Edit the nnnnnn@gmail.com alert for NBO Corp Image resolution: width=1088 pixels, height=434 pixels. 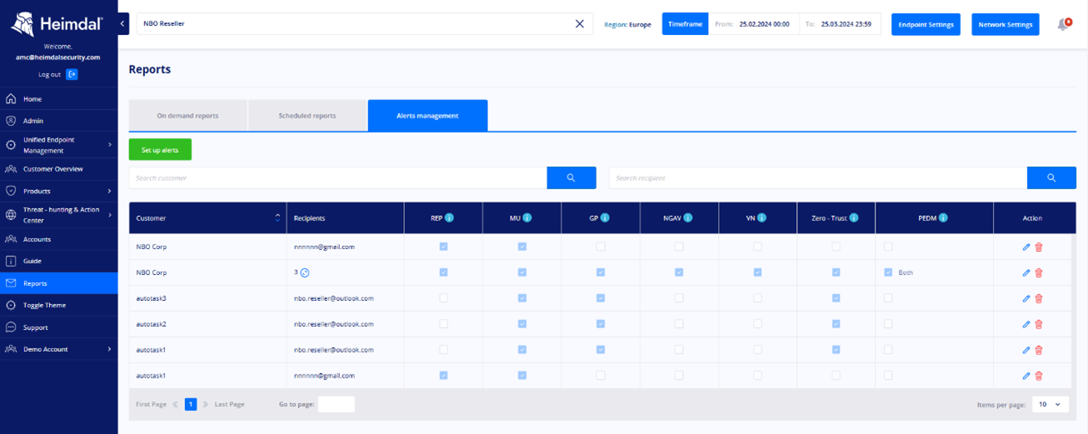(1026, 247)
